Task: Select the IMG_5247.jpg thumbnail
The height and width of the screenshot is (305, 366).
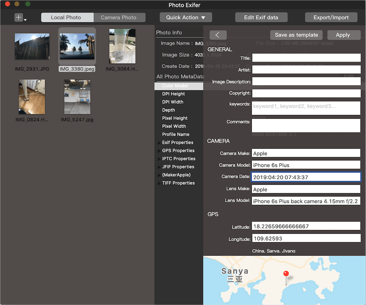Action: pyautogui.click(x=77, y=97)
